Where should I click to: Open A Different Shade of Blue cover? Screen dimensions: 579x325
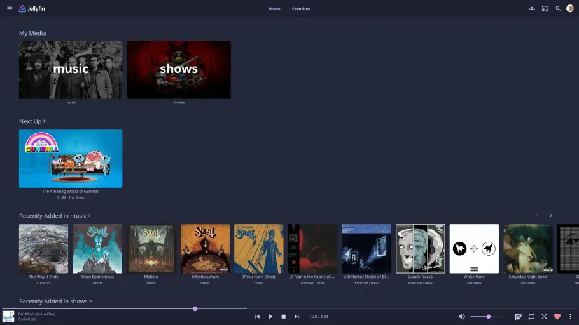pyautogui.click(x=366, y=249)
